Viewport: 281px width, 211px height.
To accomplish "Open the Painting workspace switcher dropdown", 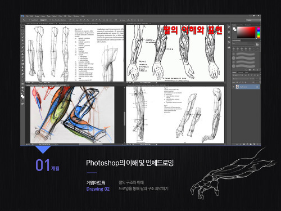I will click(x=253, y=20).
